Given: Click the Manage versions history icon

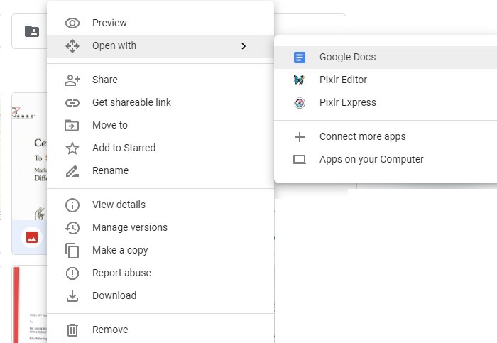Looking at the screenshot, I should [x=72, y=228].
